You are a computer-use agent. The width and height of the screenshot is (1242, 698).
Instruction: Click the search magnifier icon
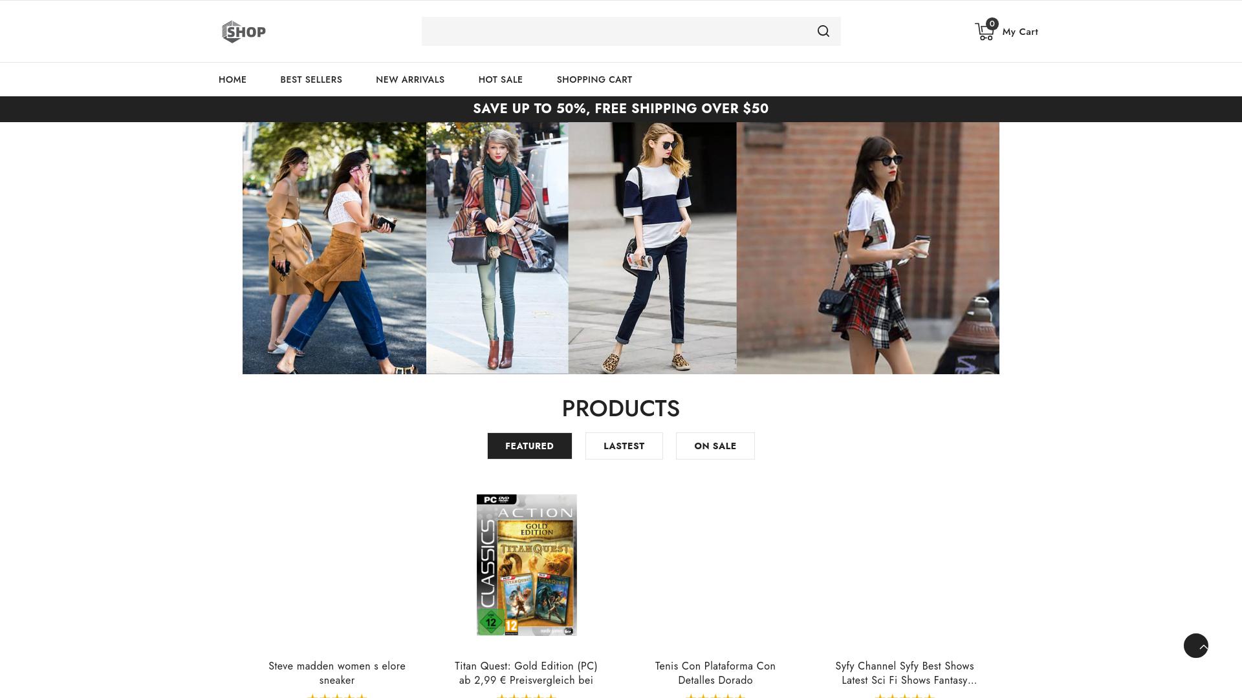pos(823,31)
